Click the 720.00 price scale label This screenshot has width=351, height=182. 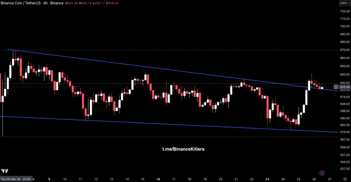tap(344, 11)
